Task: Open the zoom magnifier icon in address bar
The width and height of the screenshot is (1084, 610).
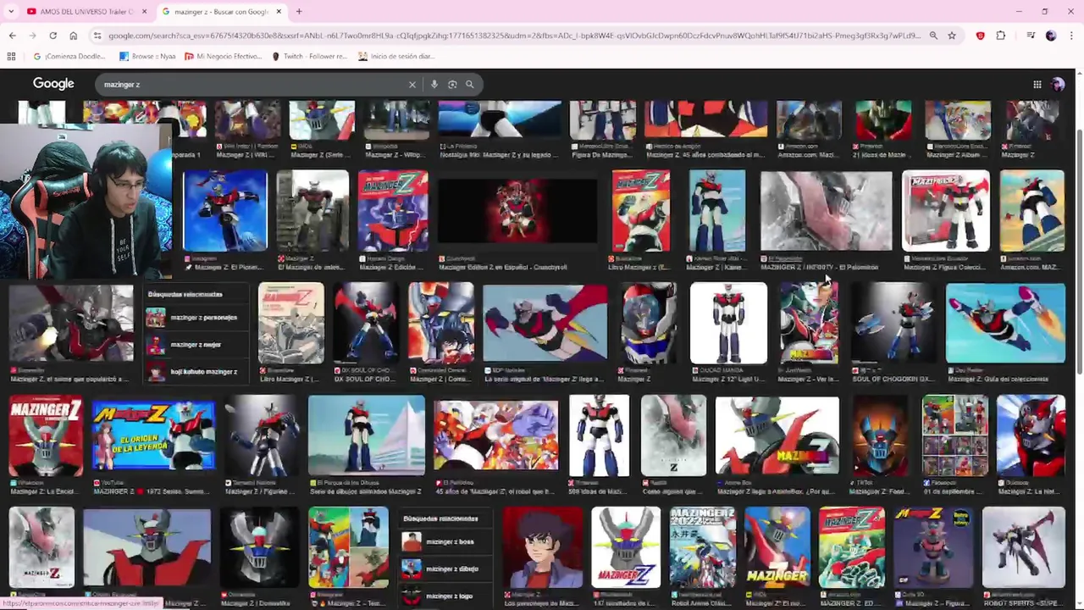Action: coord(933,36)
